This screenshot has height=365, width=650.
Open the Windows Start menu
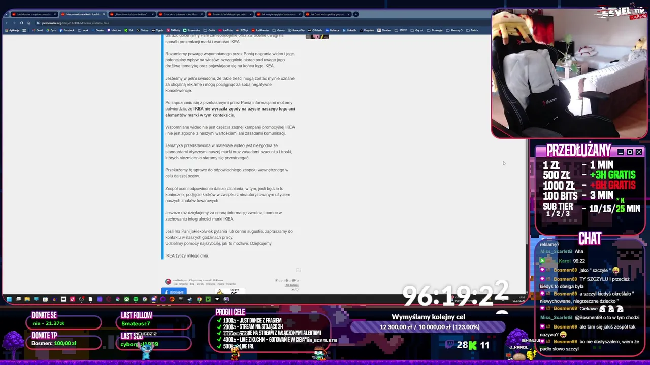click(x=9, y=299)
